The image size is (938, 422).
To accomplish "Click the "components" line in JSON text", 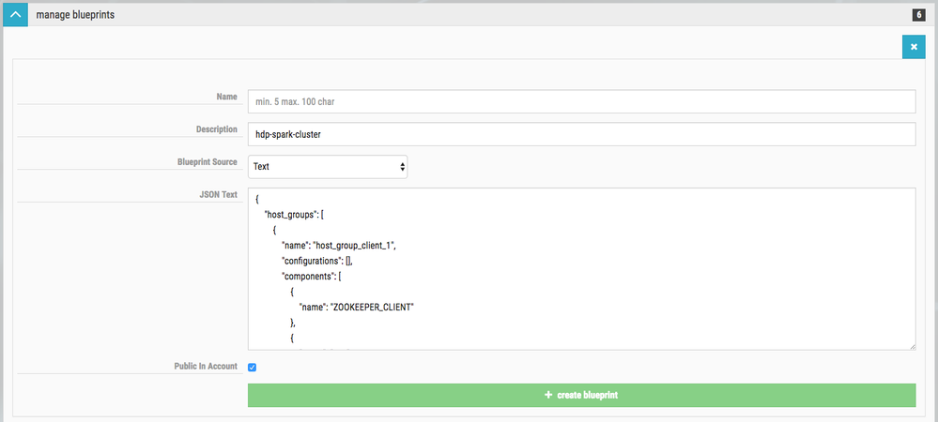I will 314,276.
